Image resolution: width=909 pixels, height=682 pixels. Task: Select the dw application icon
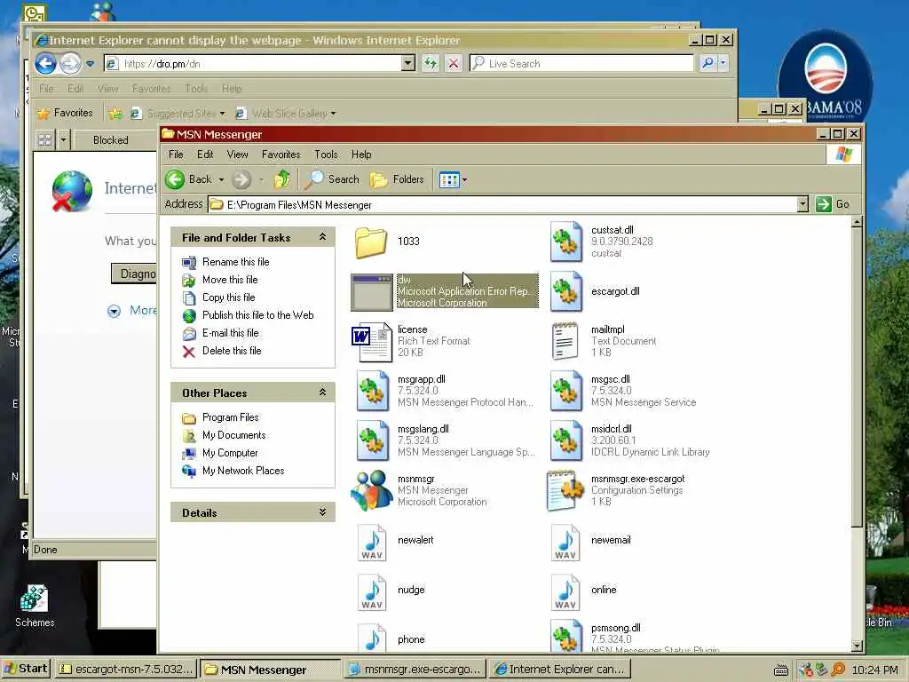[372, 291]
